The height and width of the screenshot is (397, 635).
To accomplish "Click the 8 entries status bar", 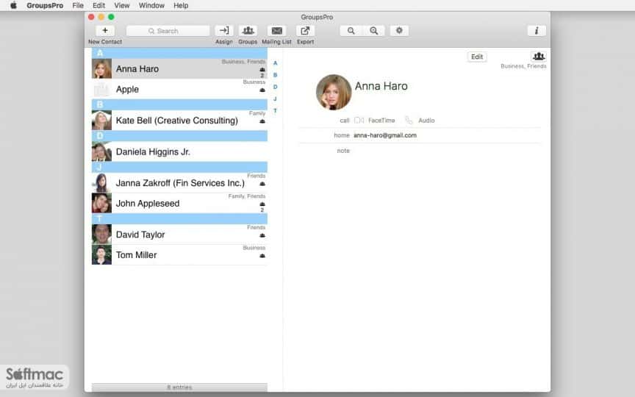I will pos(179,387).
